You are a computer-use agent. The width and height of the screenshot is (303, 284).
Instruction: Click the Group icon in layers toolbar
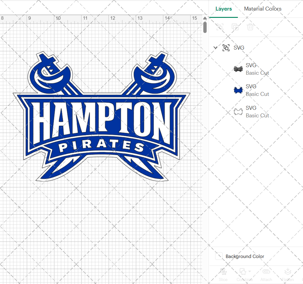pos(220,27)
